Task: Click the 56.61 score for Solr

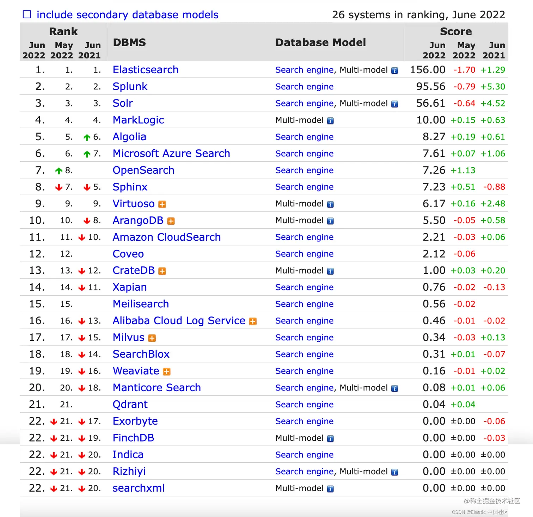Action: tap(431, 103)
